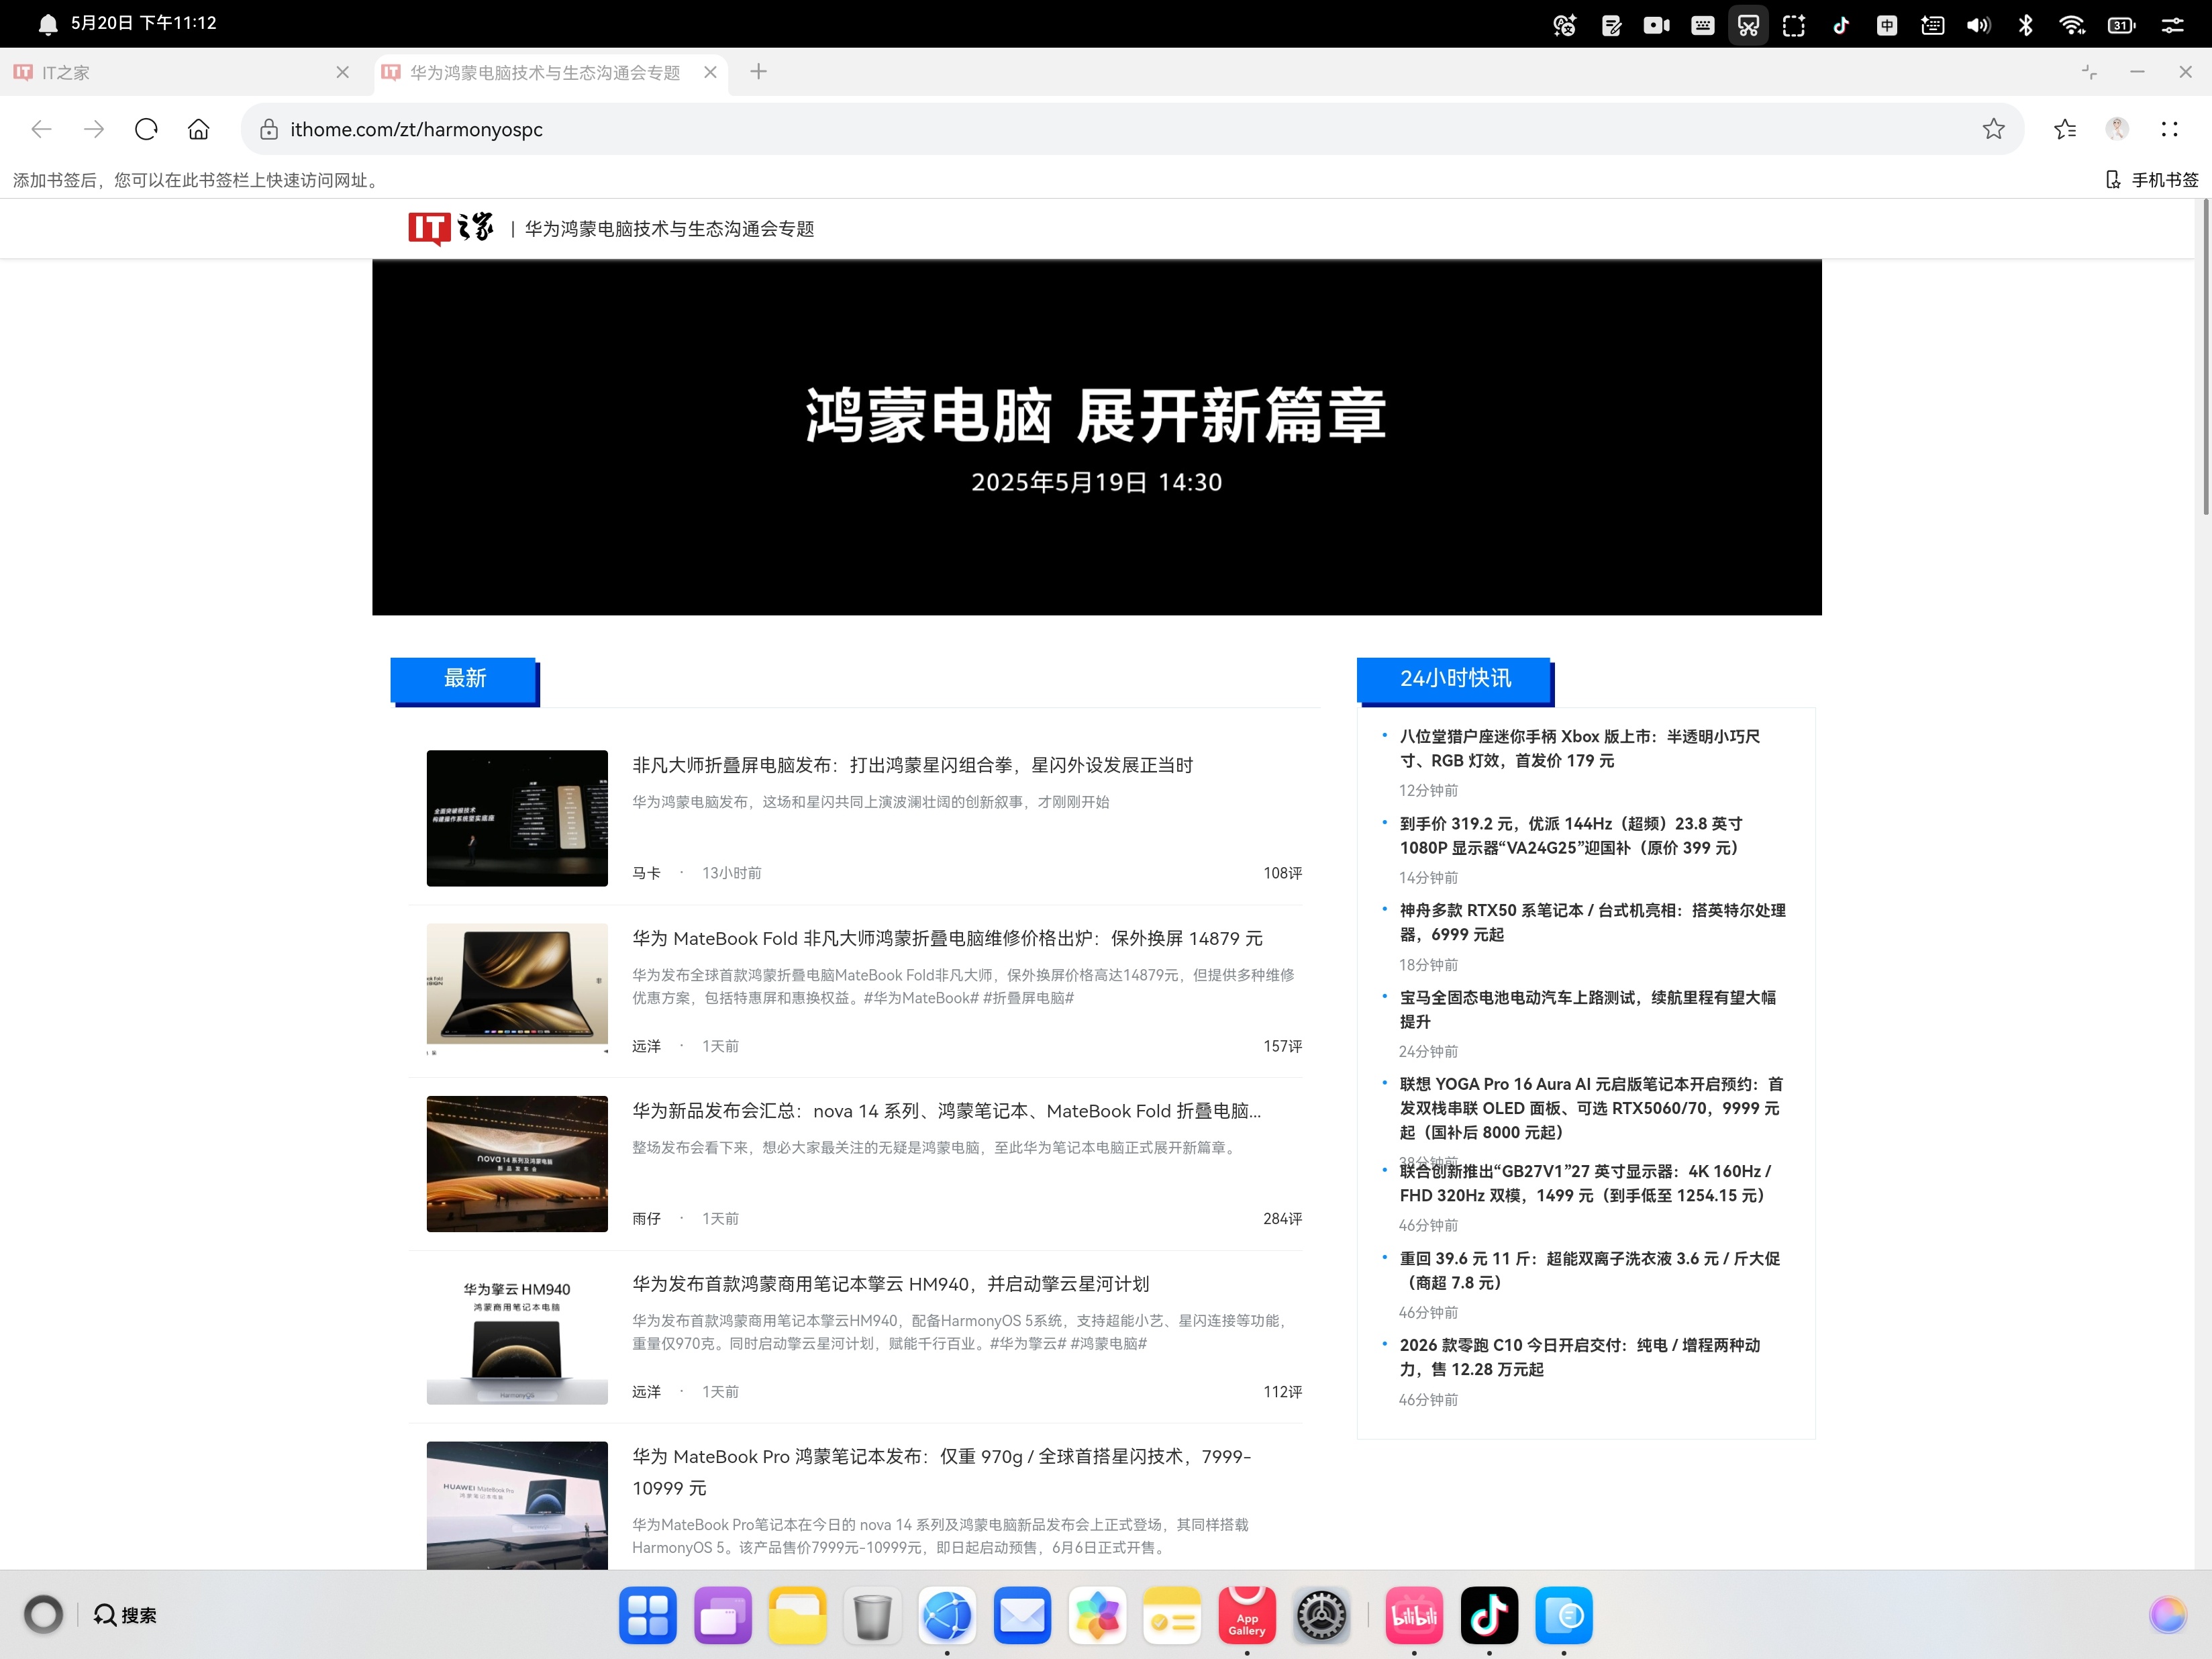This screenshot has height=1659, width=2212.
Task: Click the page vertical scrollbar
Action: (2205, 357)
